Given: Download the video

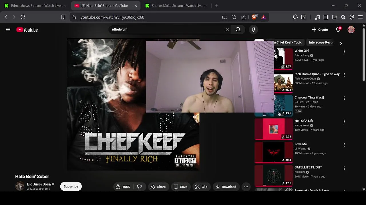Looking at the screenshot, I should click(226, 187).
